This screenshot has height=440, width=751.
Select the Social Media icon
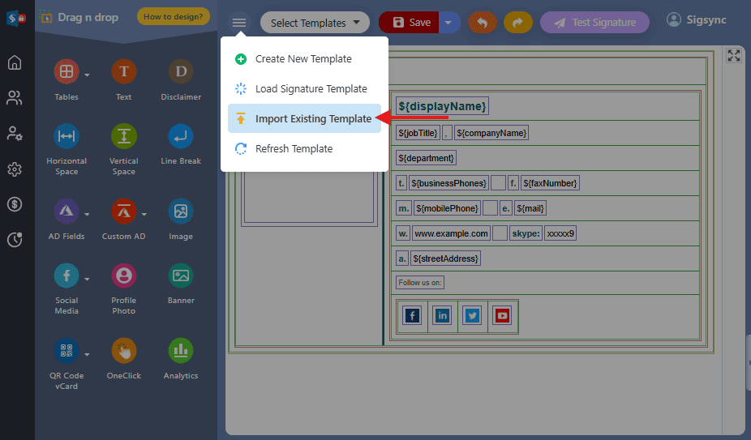tap(66, 276)
